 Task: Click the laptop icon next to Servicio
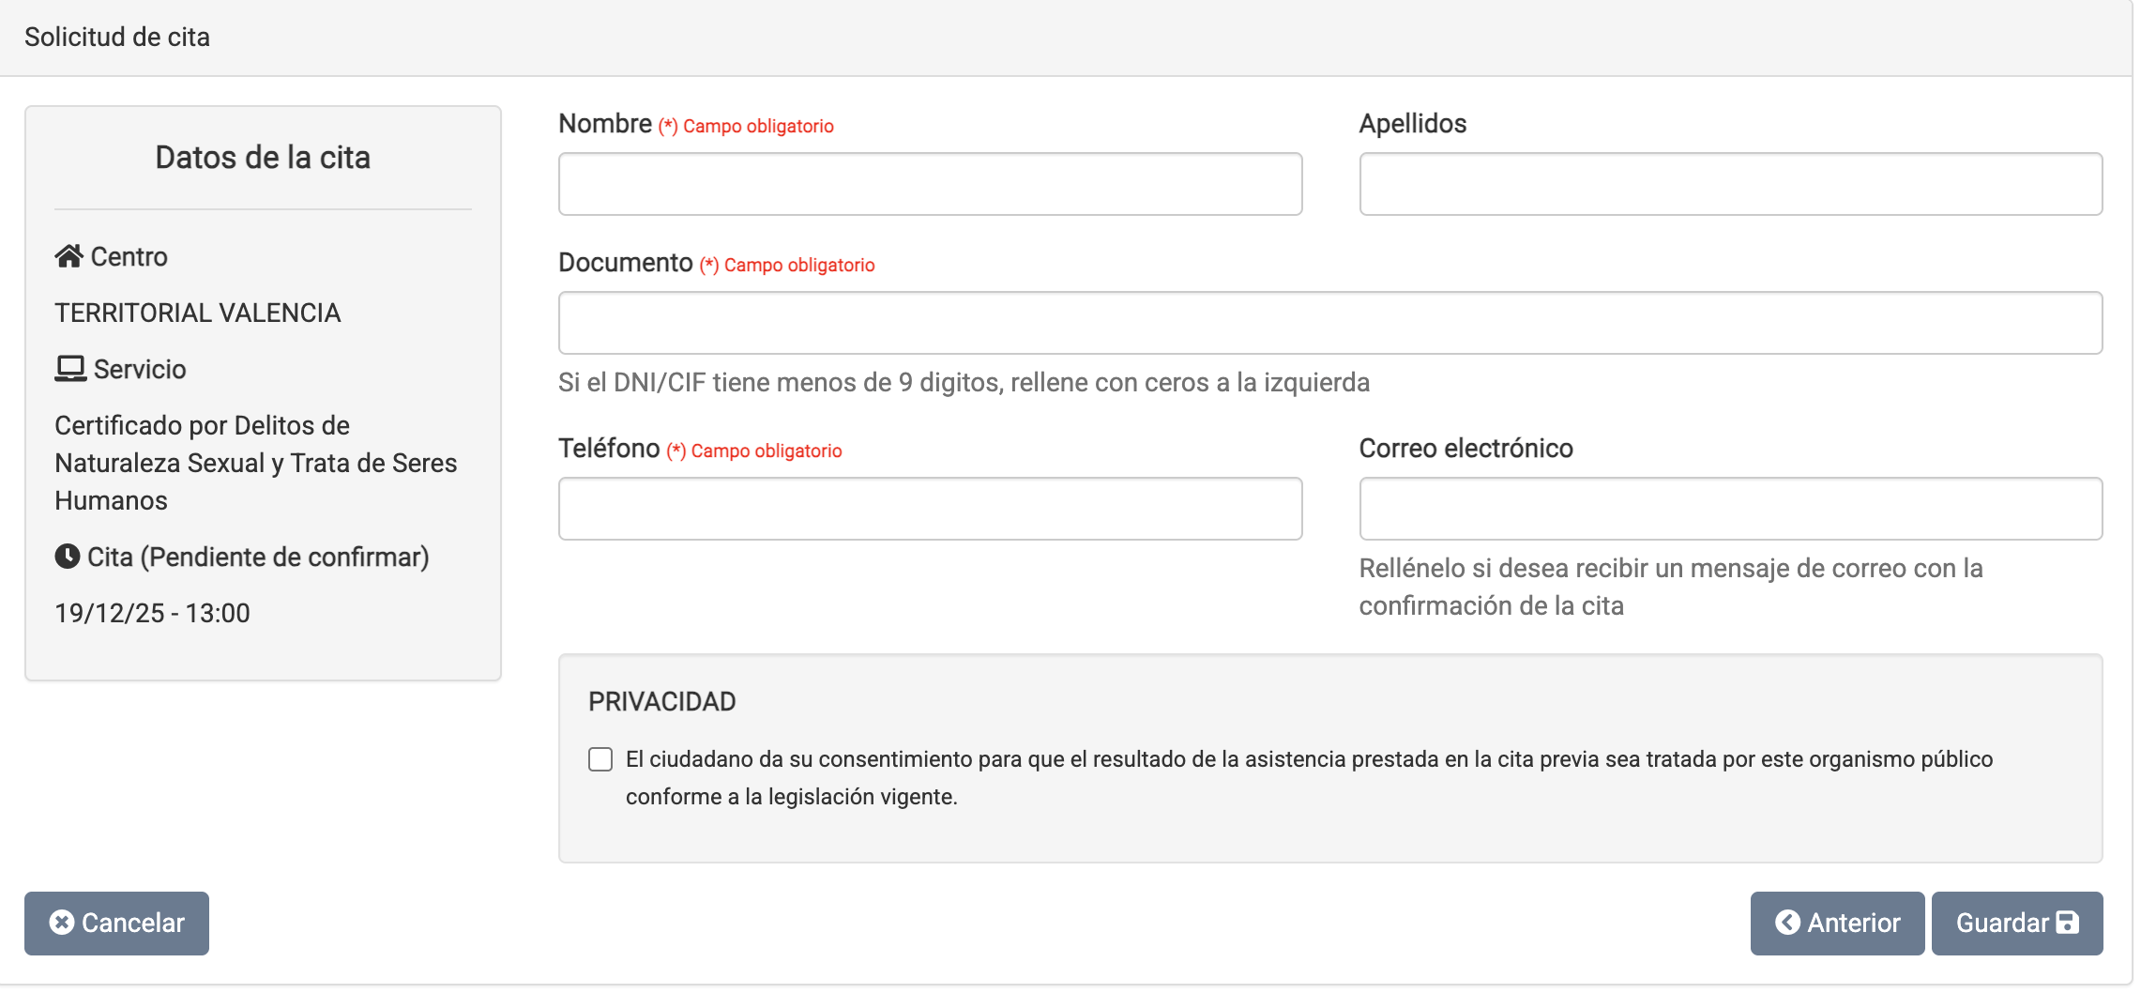point(70,369)
